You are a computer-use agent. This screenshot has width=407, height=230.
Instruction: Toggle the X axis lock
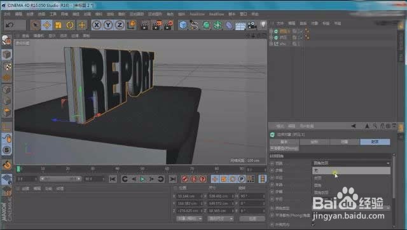(x=97, y=25)
